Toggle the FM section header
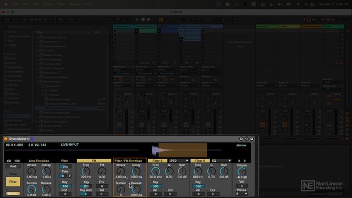This screenshot has width=352, height=198. point(94,161)
